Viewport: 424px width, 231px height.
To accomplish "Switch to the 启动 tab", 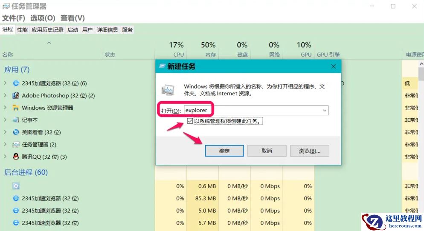I will [x=73, y=30].
